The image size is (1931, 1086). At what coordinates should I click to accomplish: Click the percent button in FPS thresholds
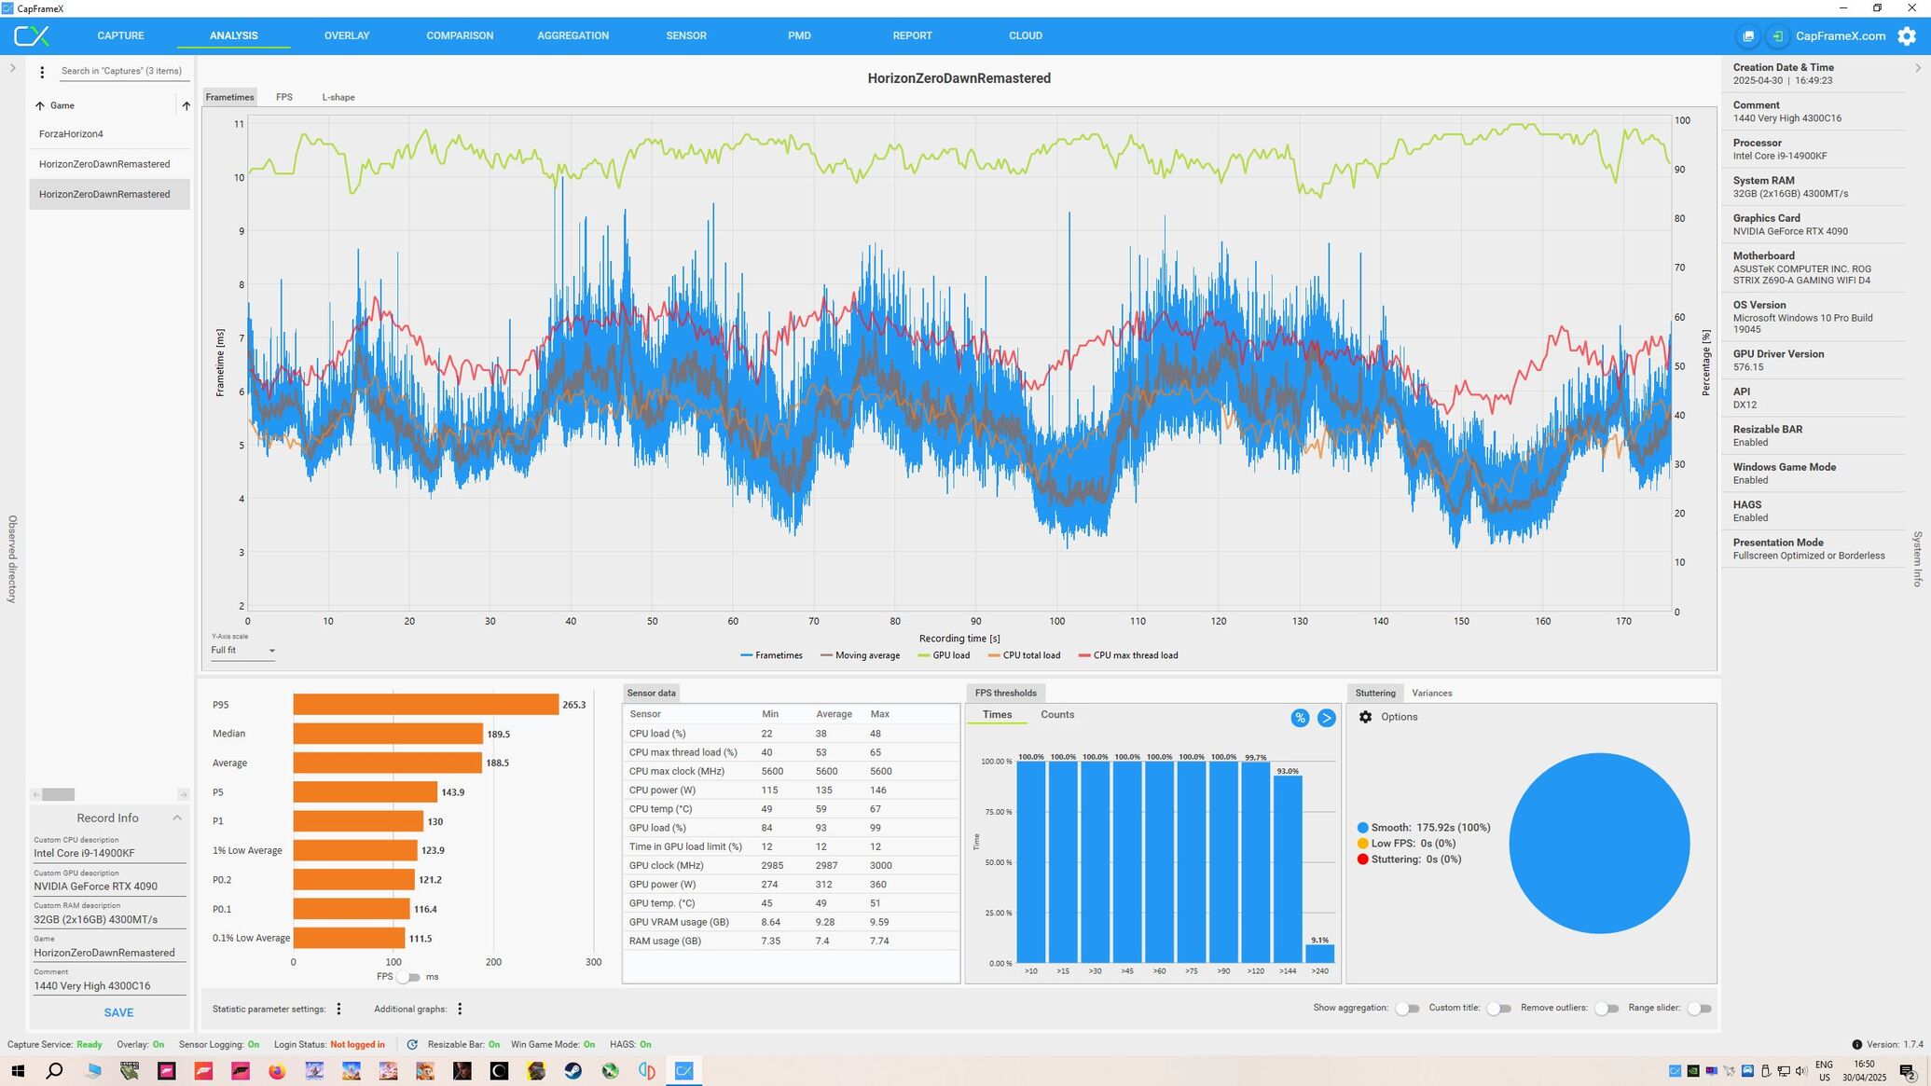click(1300, 718)
